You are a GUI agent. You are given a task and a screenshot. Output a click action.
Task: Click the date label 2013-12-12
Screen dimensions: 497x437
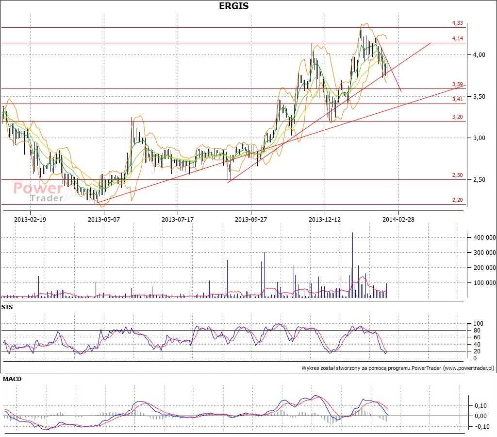[x=325, y=219]
